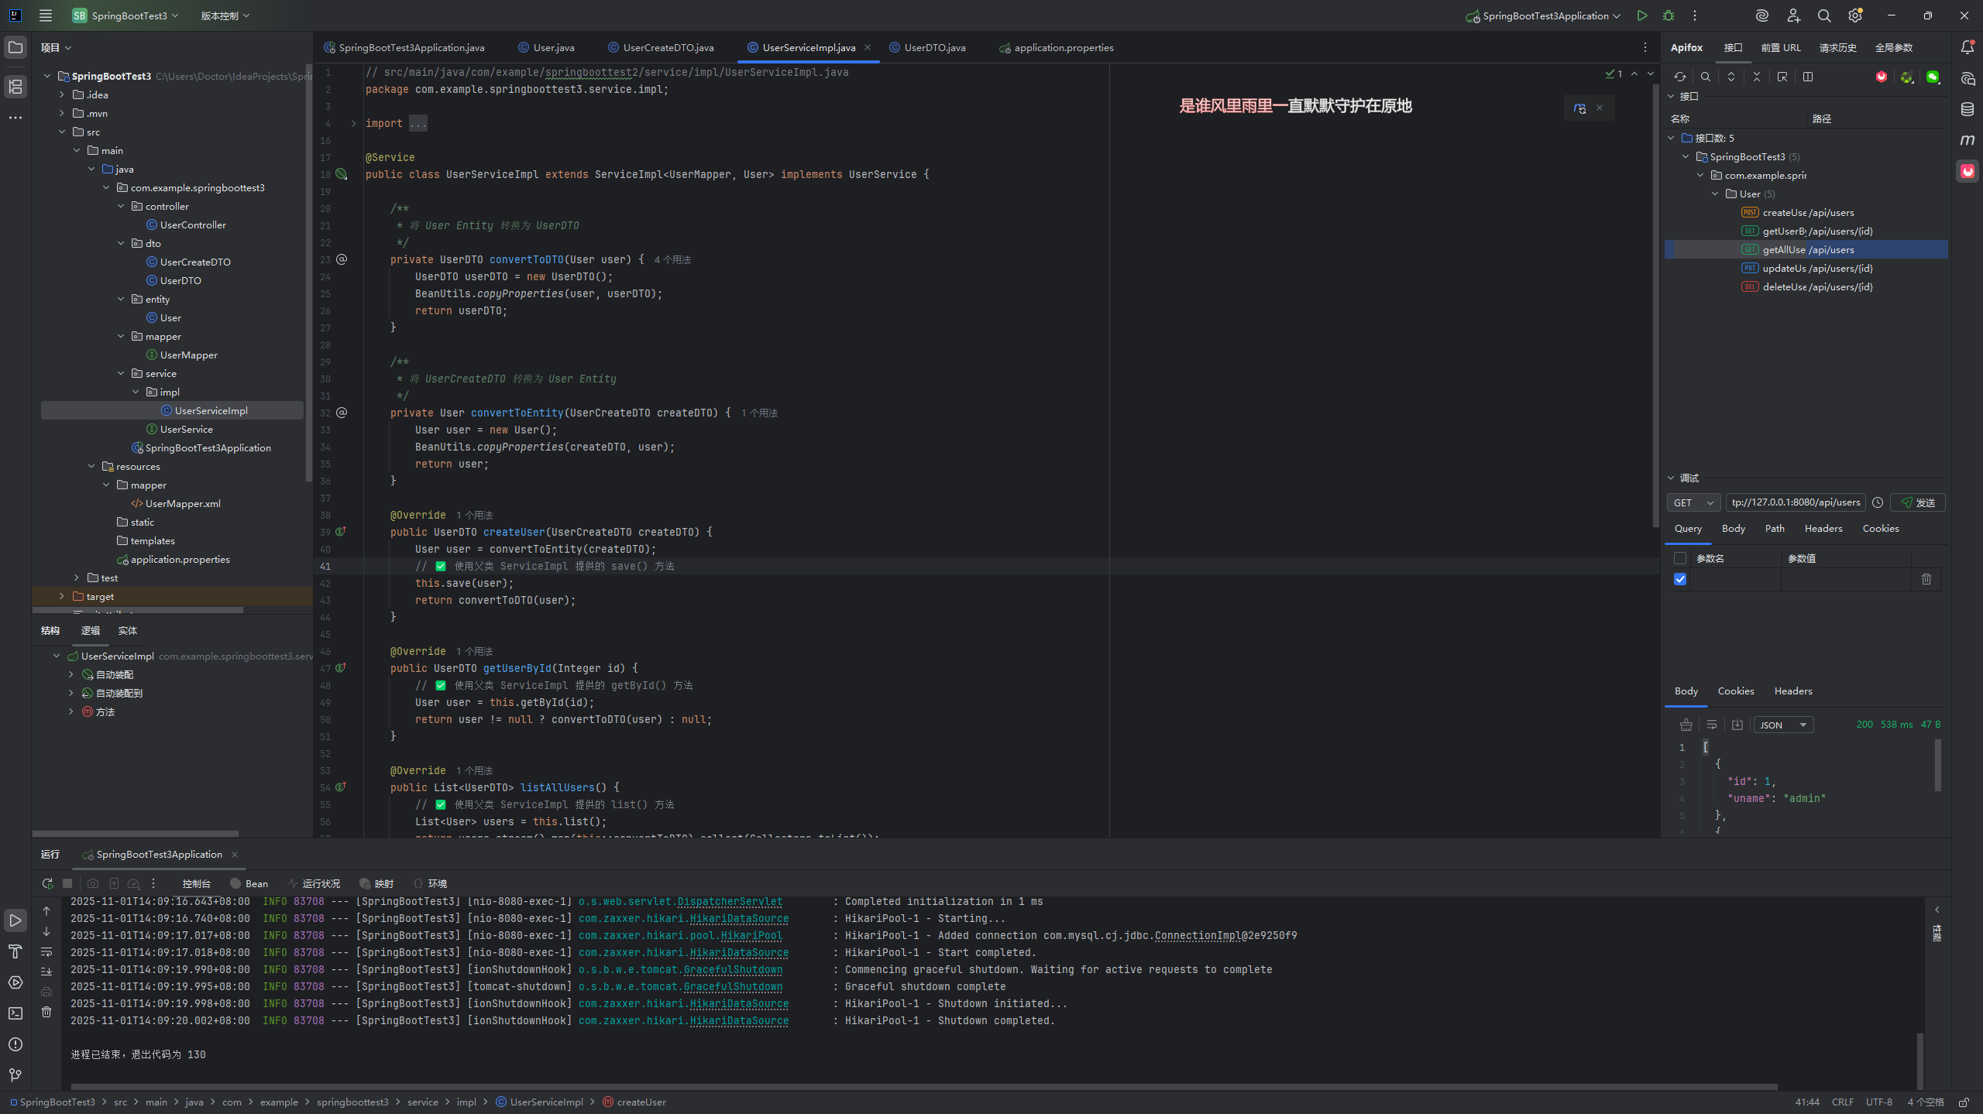
Task: Open the GET method dropdown
Action: point(1693,502)
